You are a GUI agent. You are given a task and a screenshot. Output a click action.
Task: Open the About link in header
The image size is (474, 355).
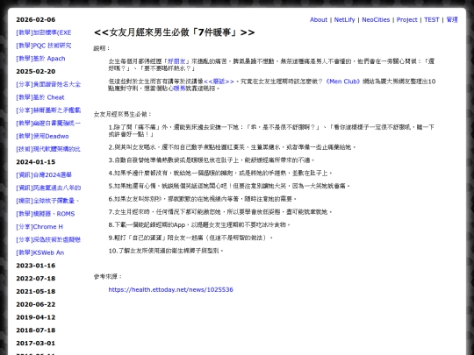coord(319,19)
